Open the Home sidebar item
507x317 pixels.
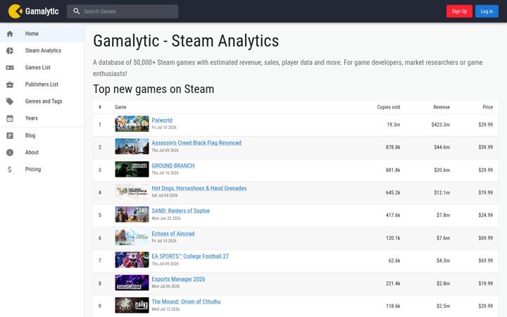pos(42,34)
